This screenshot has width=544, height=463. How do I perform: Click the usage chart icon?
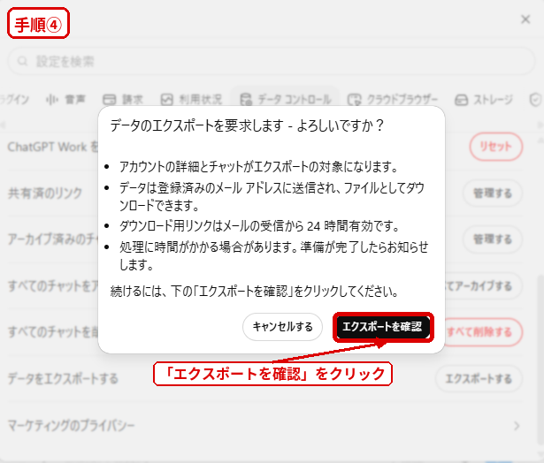(x=166, y=100)
